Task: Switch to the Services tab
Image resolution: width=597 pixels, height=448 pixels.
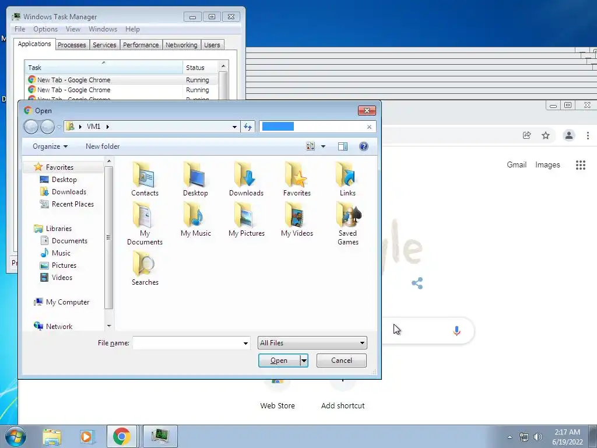Action: (104, 45)
